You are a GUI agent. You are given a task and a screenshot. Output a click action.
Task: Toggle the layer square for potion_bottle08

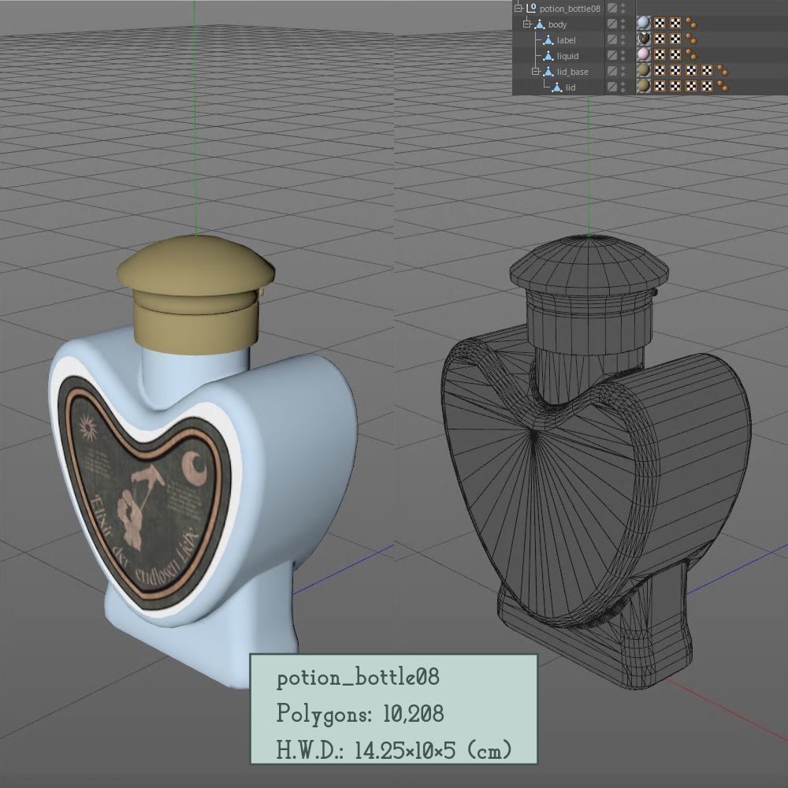tap(611, 8)
